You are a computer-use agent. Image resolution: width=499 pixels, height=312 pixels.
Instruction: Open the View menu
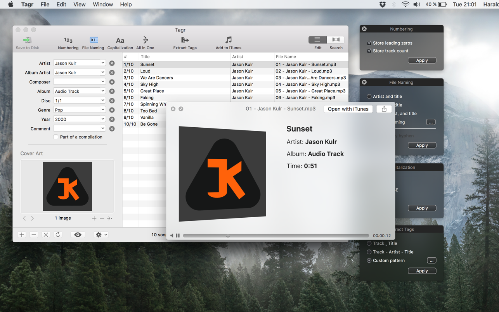[79, 4]
